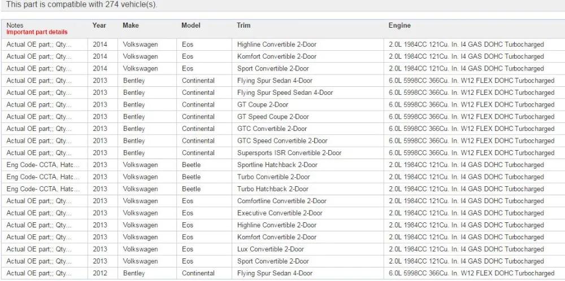Select 2013 'Flying Spur Sedan 4-Door' trim cell
This screenshot has width=565, height=281.
tap(275, 81)
